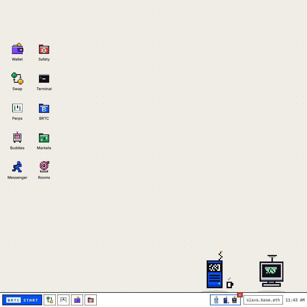Viewport: 307px width, 307px height.
Task: Launch the Messenger desktop app
Action: pos(17,167)
